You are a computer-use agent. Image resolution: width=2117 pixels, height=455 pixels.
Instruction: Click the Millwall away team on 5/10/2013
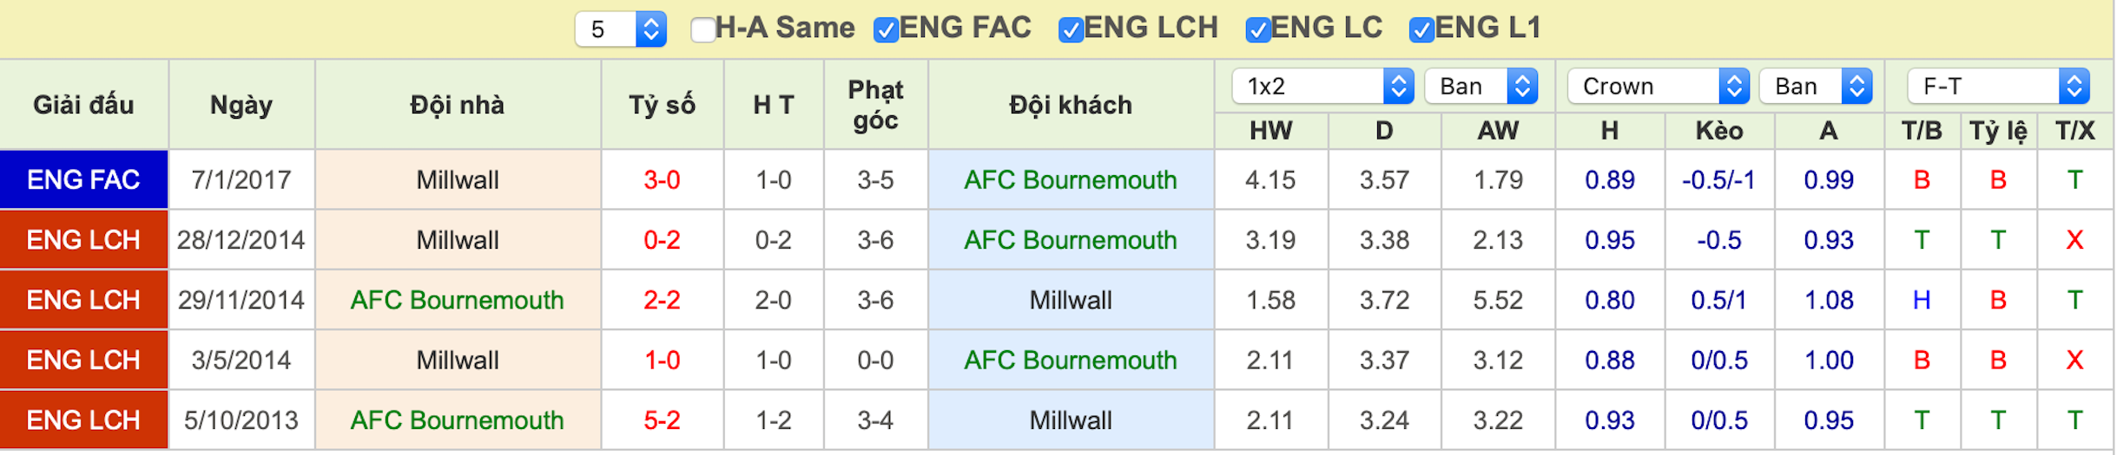tap(1071, 420)
